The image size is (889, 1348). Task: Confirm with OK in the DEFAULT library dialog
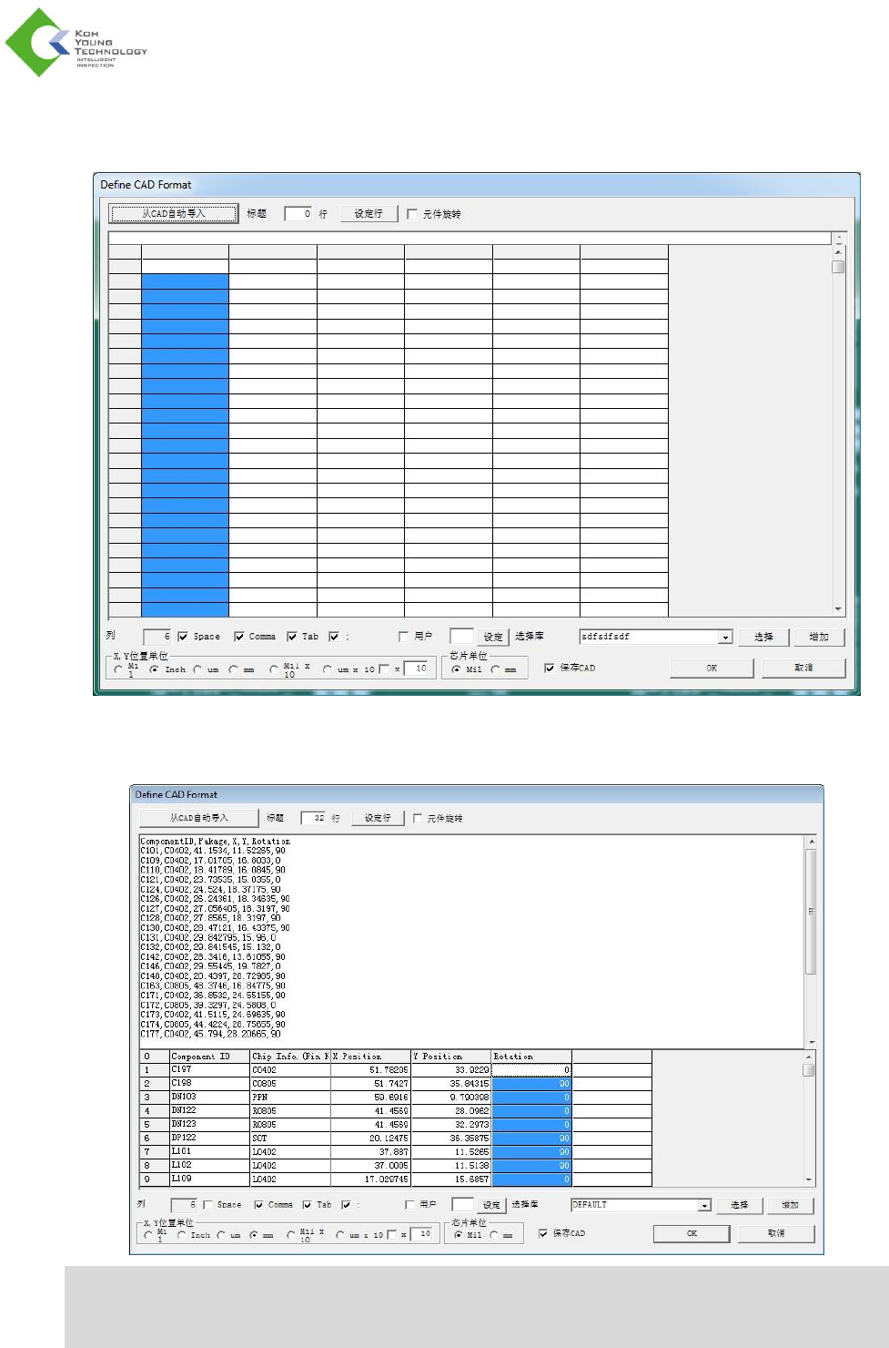tap(692, 1233)
